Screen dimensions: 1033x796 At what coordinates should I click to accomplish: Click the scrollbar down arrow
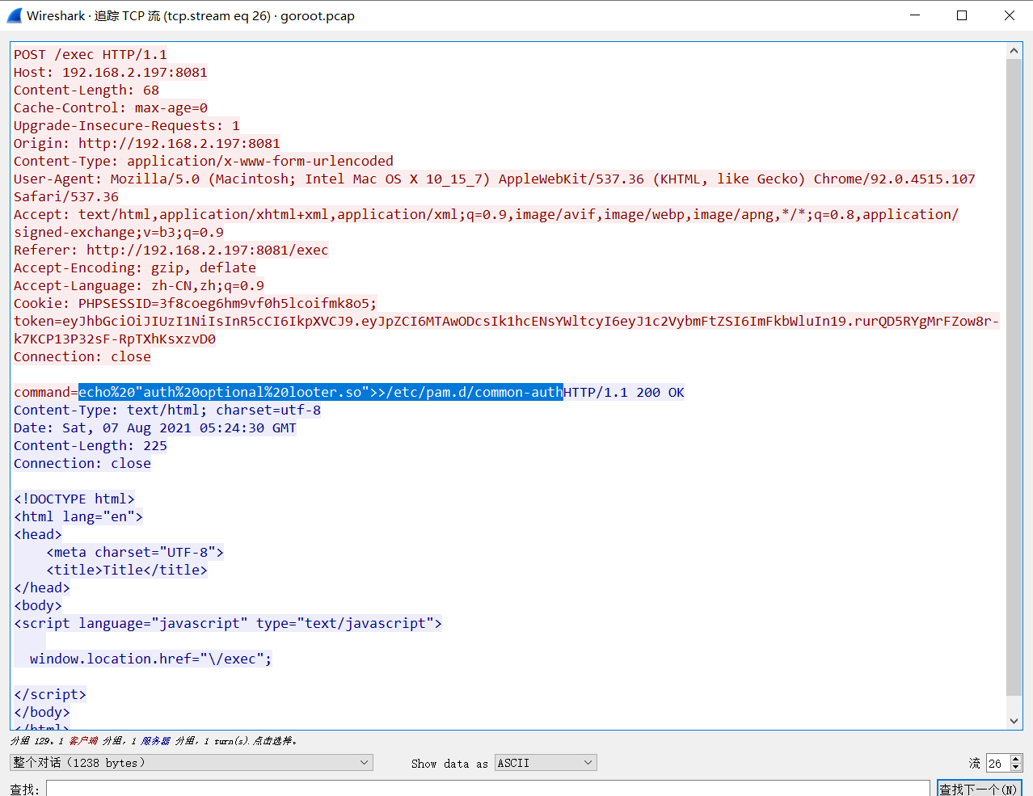coord(1014,721)
